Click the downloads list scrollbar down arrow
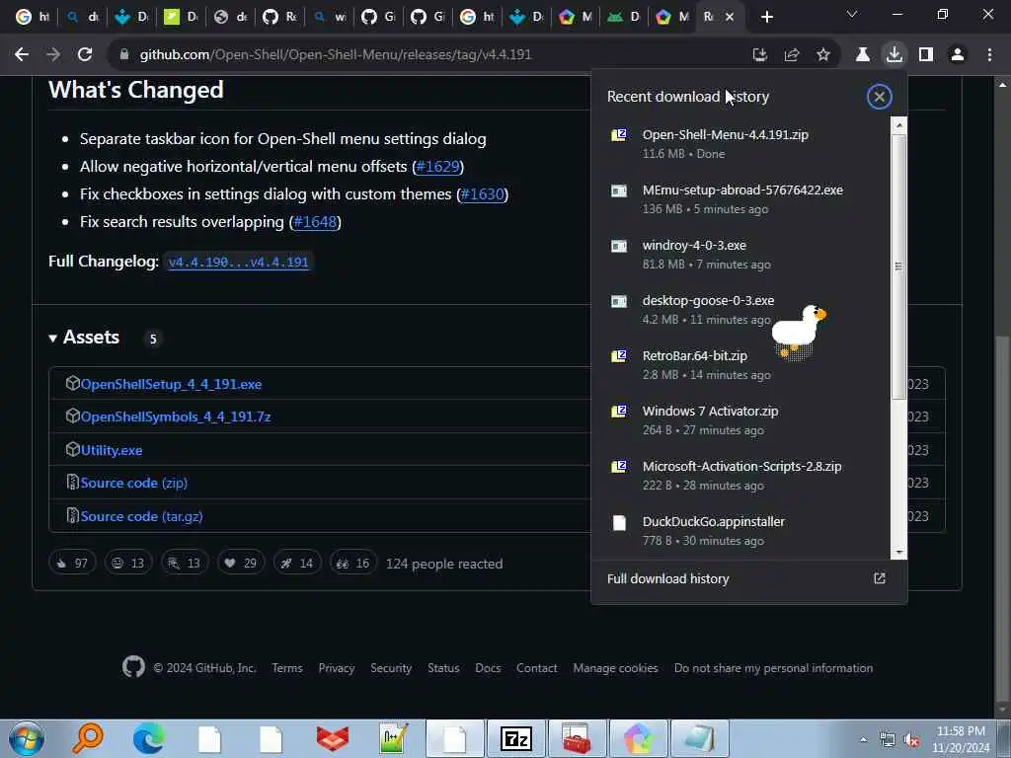 pyautogui.click(x=898, y=553)
